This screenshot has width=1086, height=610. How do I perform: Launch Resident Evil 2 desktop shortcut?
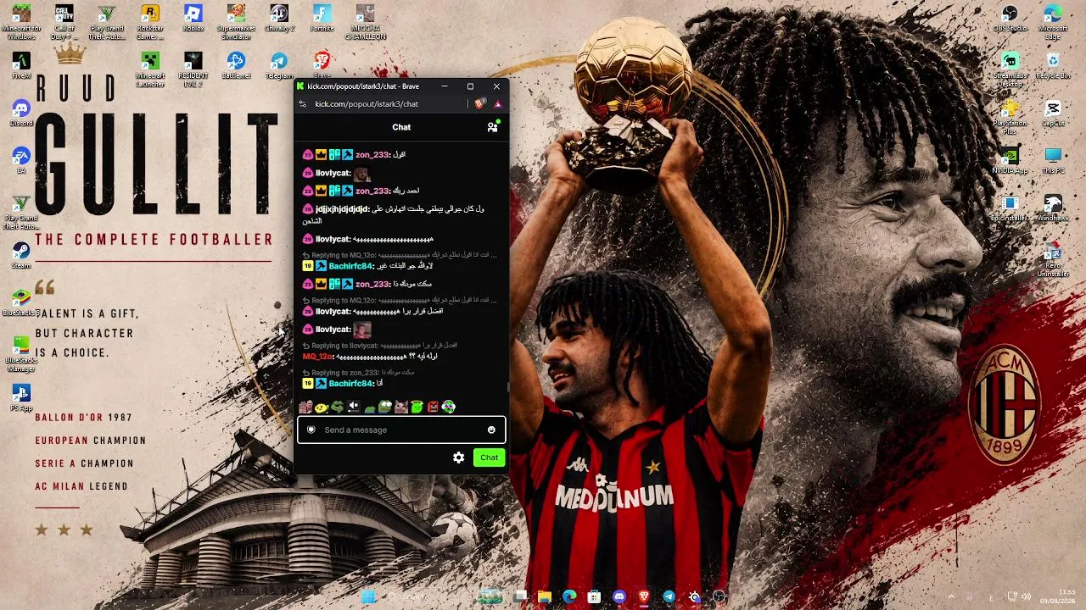[193, 69]
